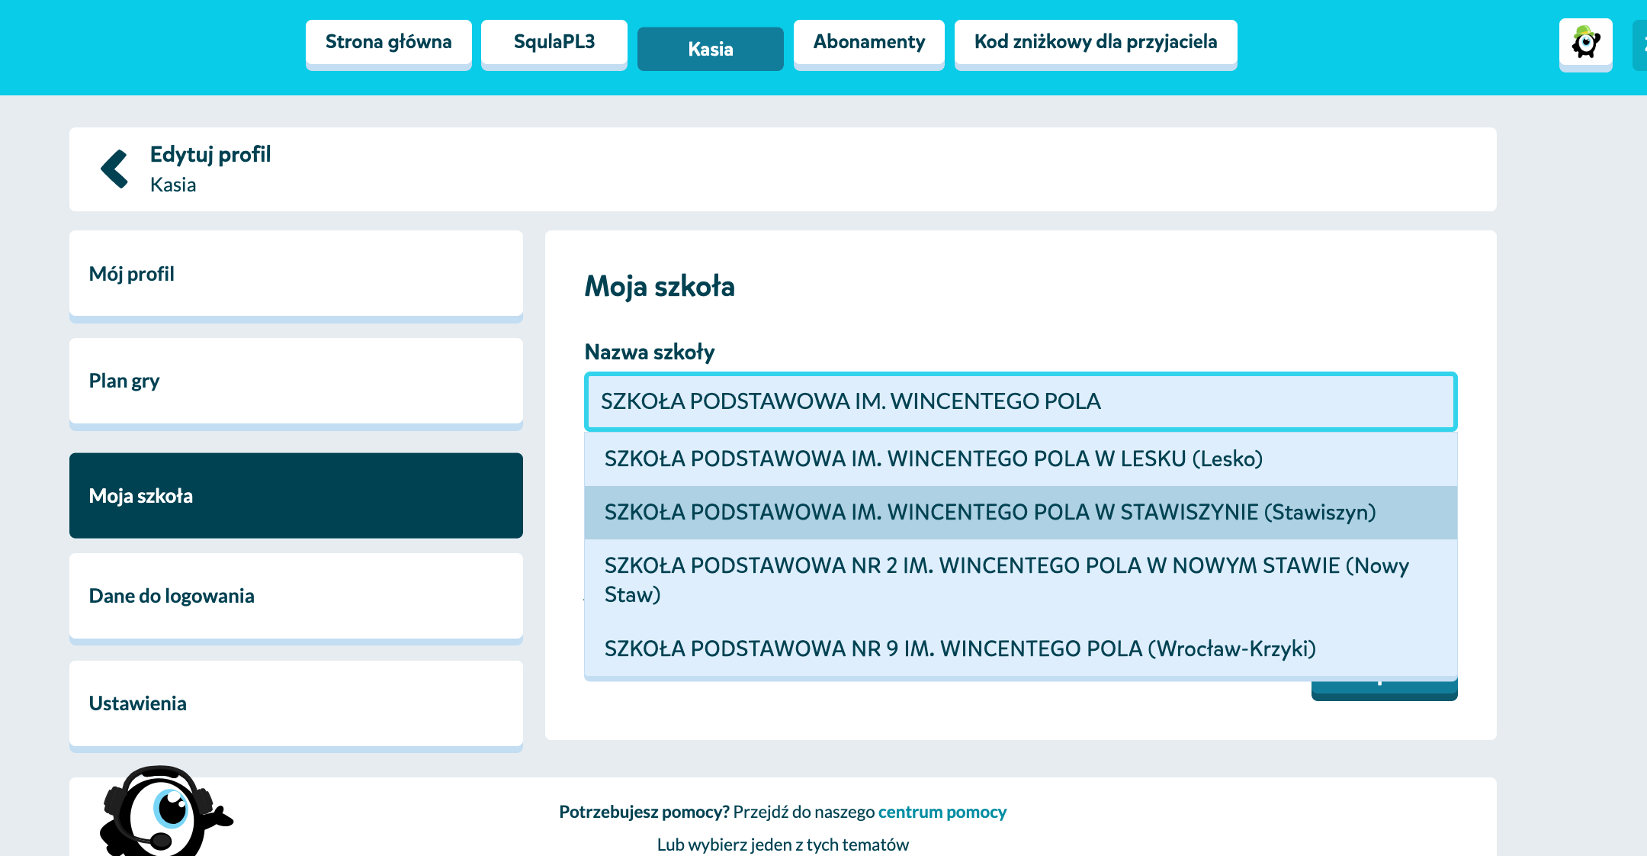Open Dane do logowania section
The height and width of the screenshot is (856, 1647).
(x=296, y=596)
